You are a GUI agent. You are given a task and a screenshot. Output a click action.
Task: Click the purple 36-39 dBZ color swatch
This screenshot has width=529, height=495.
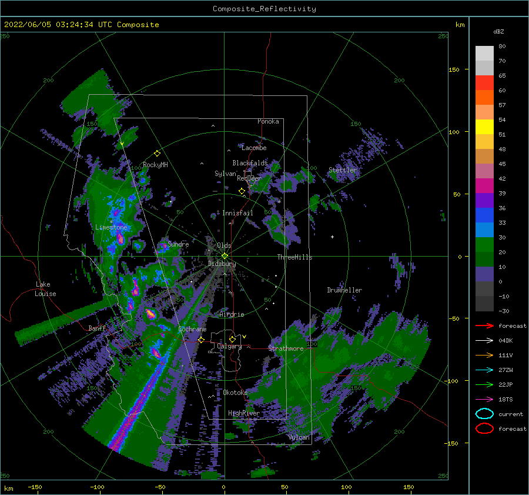tap(484, 200)
